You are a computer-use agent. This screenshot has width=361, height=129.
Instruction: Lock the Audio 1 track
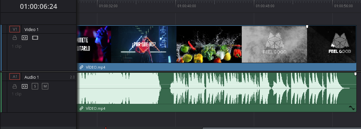14,86
